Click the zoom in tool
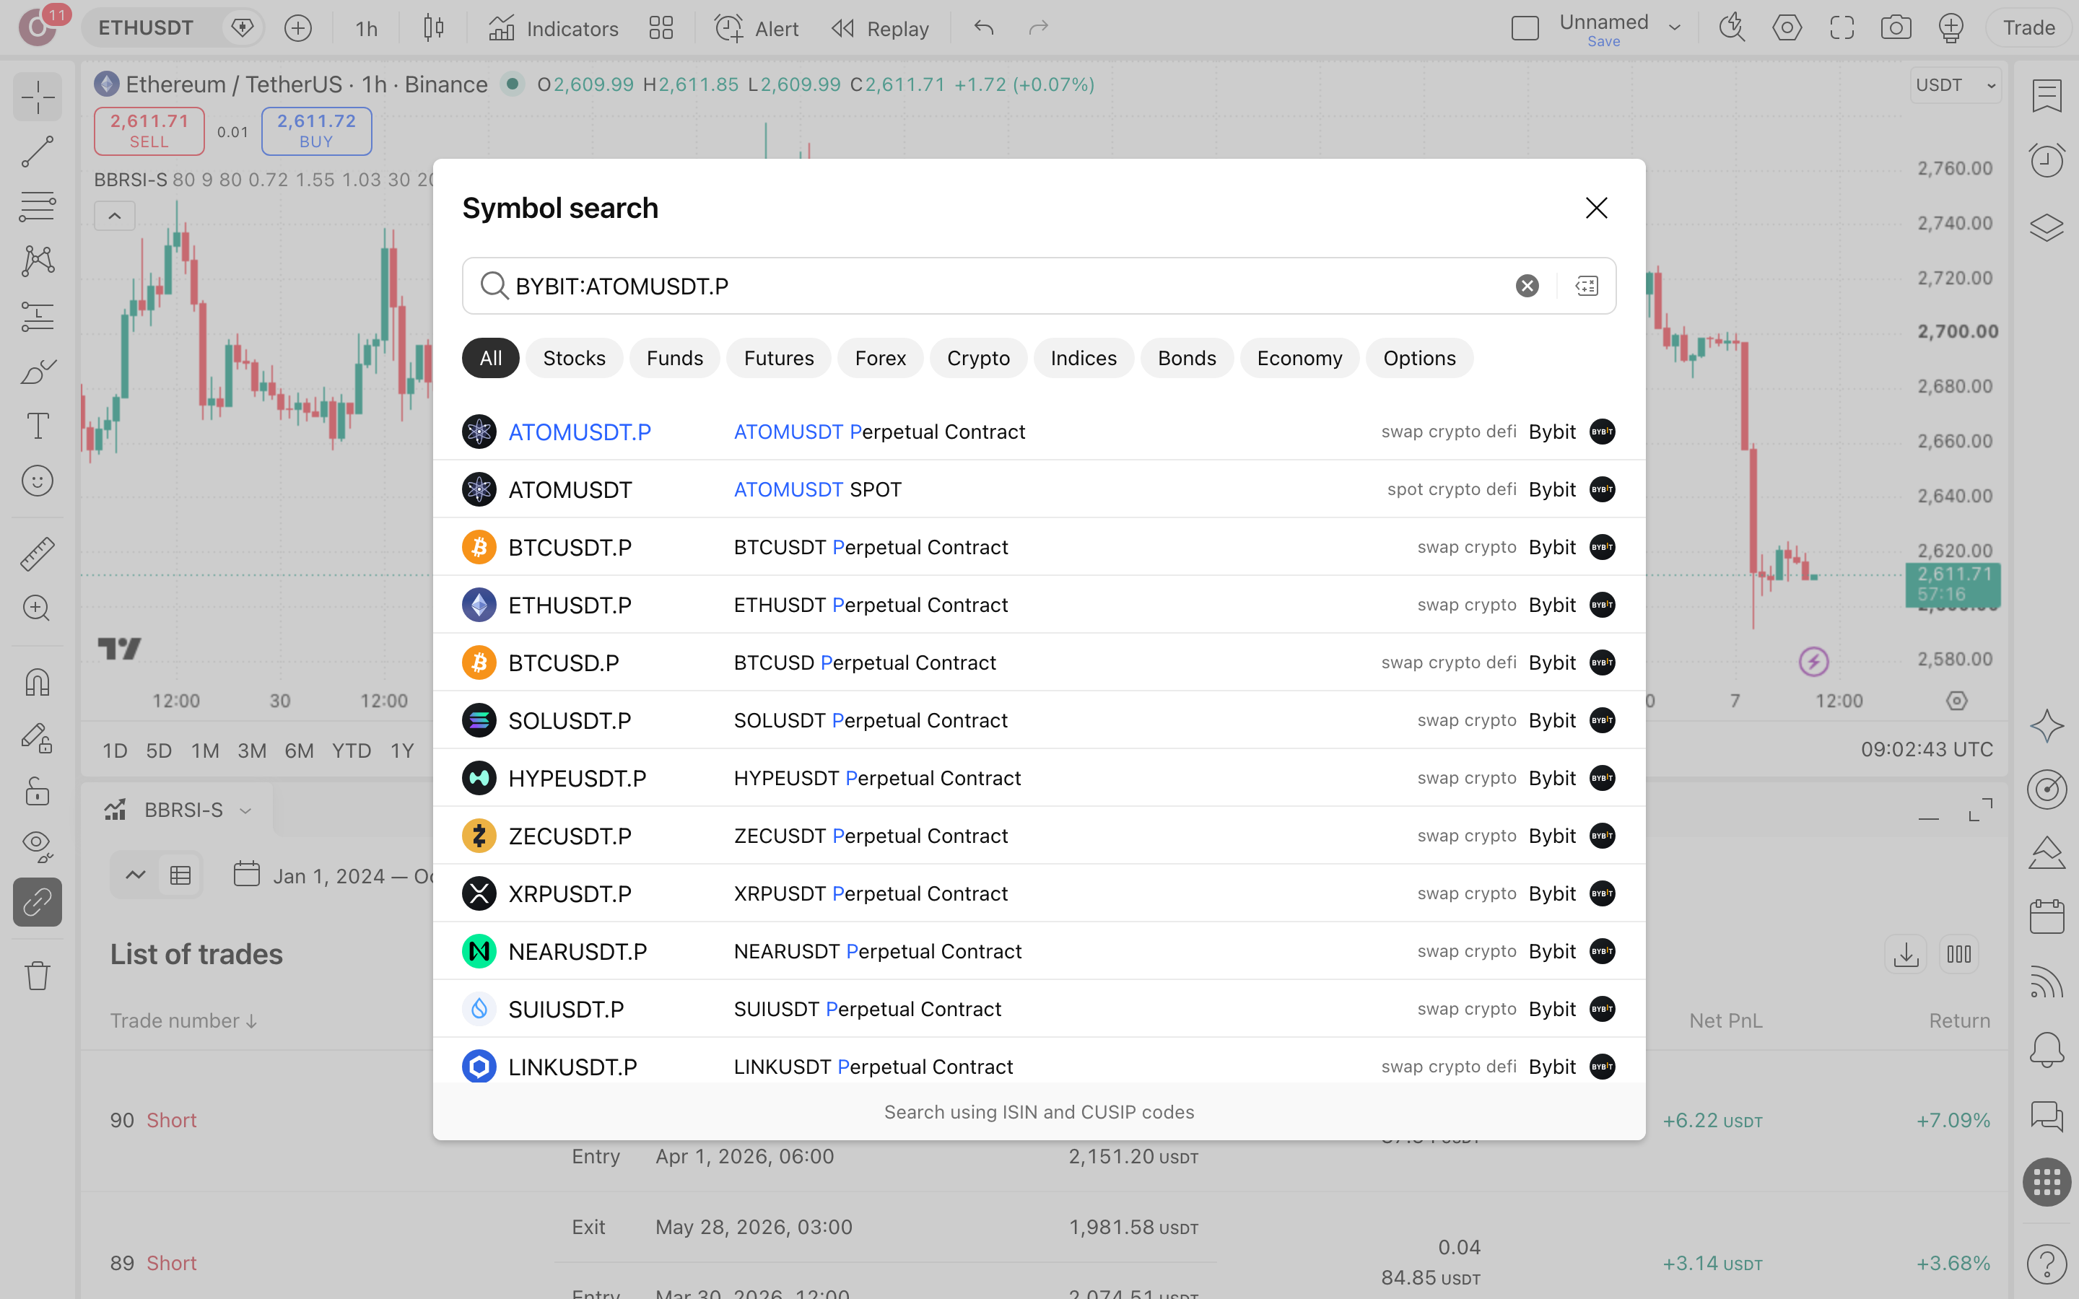This screenshot has width=2079, height=1299. [38, 608]
